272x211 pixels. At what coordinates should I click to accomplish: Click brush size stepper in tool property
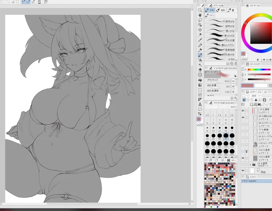[230, 81]
